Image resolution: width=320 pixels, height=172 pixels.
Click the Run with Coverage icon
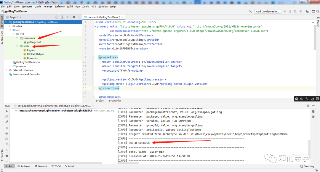coord(295,12)
